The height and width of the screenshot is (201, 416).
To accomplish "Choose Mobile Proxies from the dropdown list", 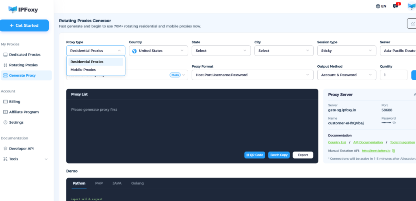I will 83,70.
